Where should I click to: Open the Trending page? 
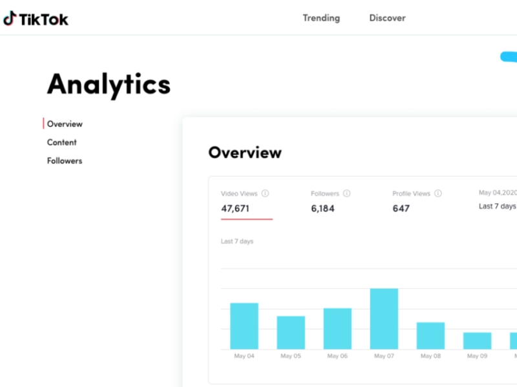click(x=321, y=18)
